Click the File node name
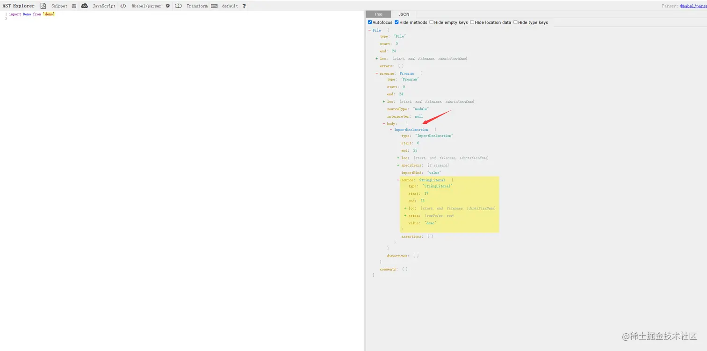The width and height of the screenshot is (707, 351). pyautogui.click(x=377, y=30)
